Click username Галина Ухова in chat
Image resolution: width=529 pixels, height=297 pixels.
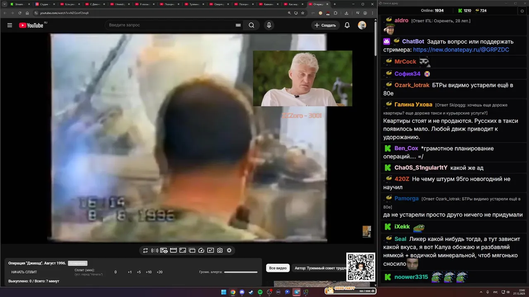click(413, 104)
